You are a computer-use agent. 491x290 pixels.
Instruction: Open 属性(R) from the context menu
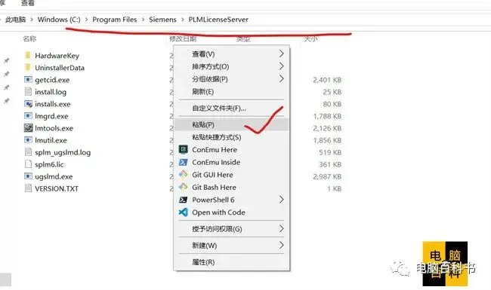tap(231, 262)
